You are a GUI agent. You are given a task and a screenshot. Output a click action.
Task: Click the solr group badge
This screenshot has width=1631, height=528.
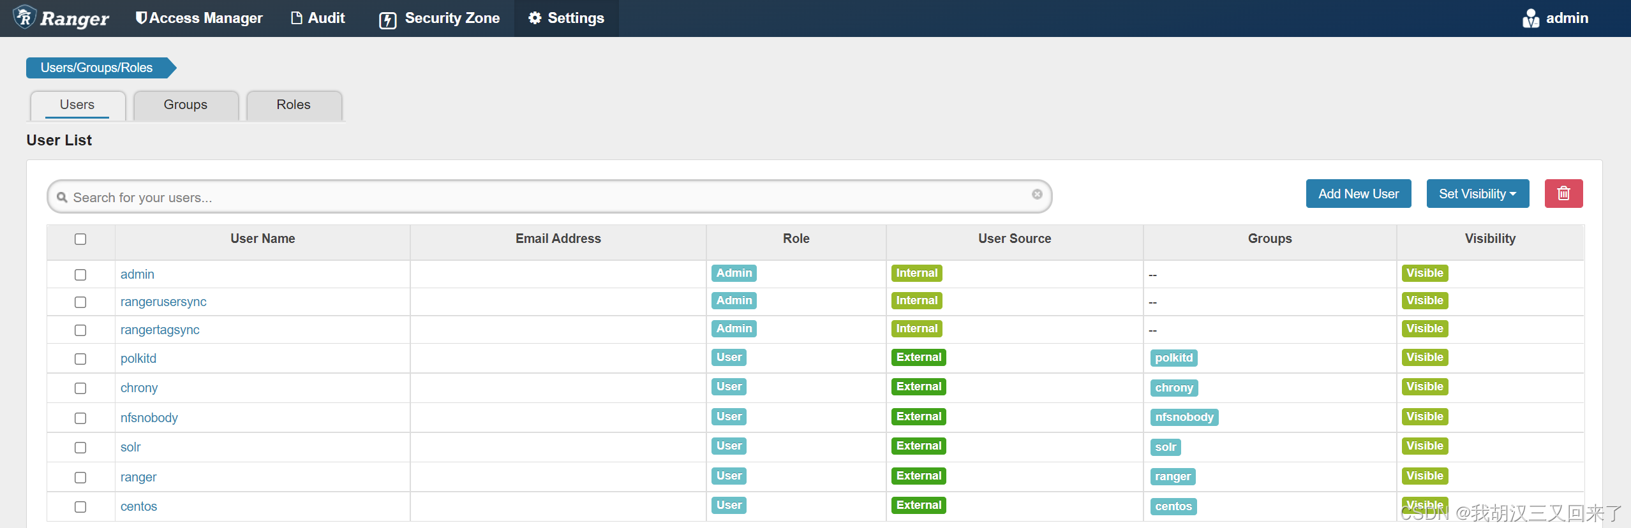1165,447
